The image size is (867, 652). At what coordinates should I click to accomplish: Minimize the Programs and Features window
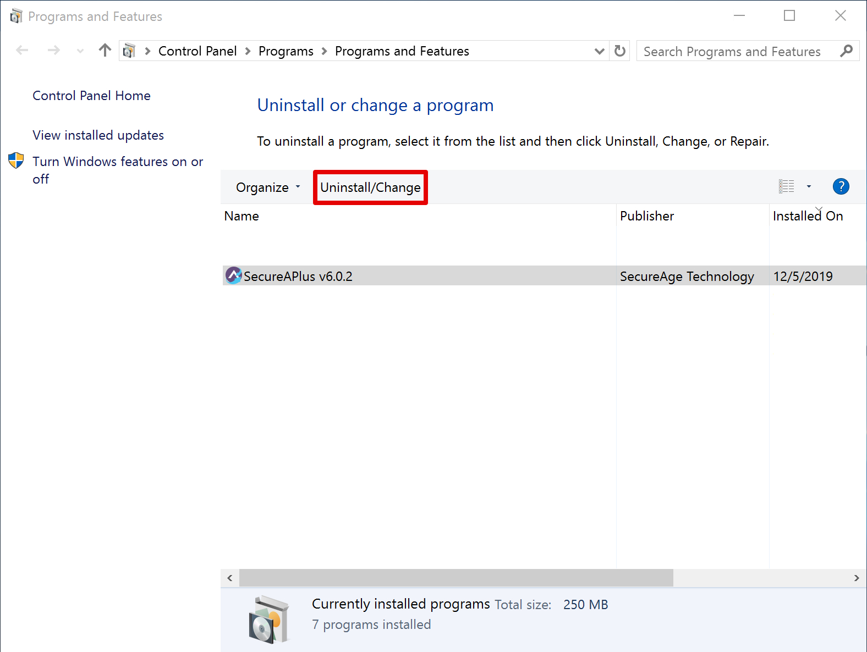pos(739,16)
